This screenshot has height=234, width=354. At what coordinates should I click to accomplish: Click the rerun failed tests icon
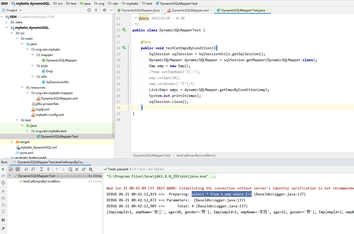[x=3, y=176]
